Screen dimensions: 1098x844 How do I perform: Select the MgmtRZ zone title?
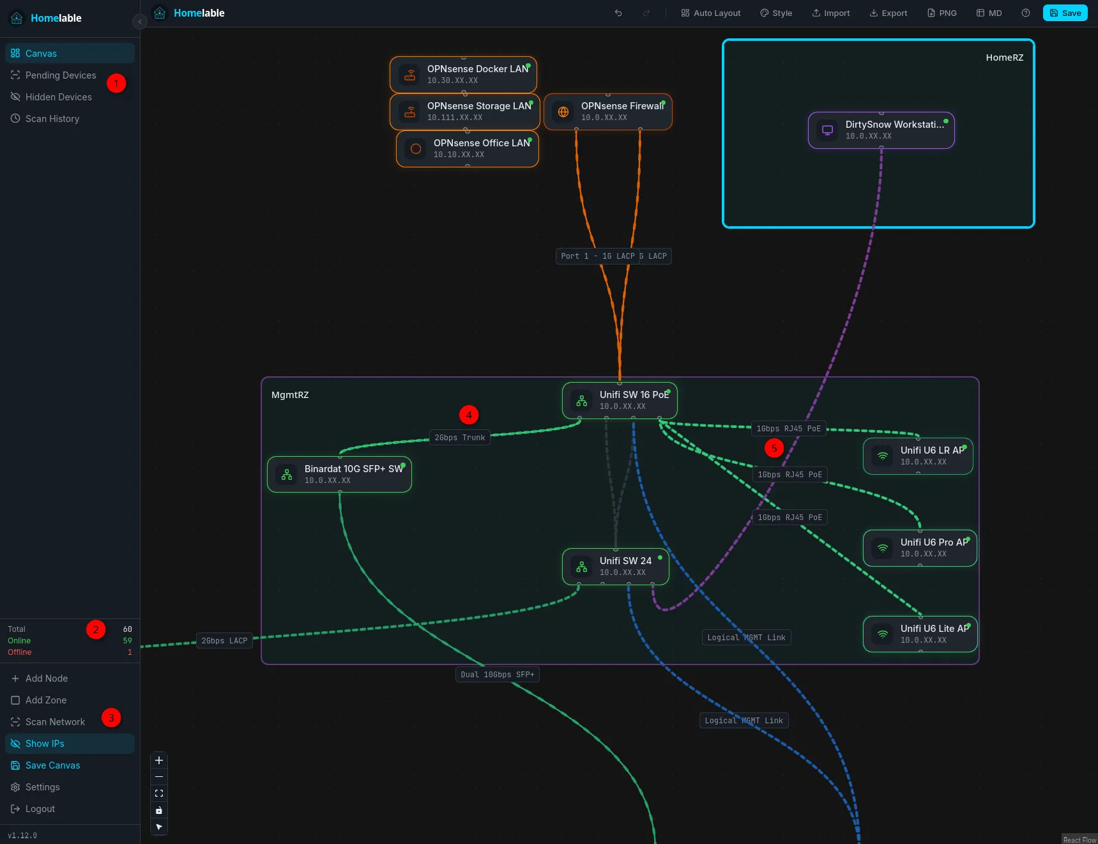point(290,395)
